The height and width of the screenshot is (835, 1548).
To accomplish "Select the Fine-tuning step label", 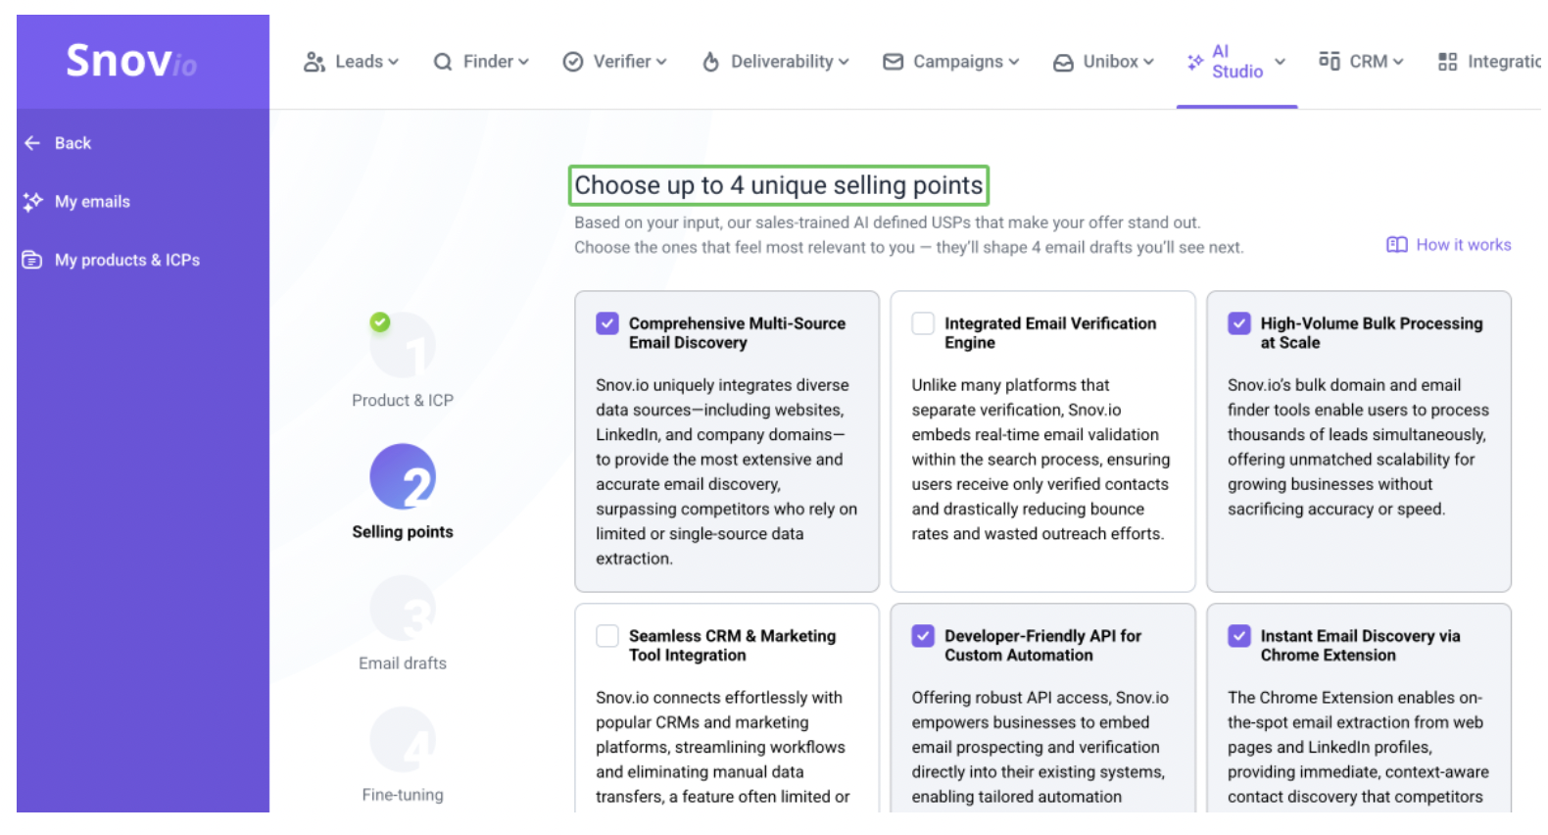I will [403, 795].
